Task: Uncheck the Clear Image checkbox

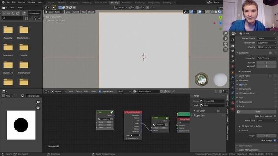Action: click(x=275, y=140)
